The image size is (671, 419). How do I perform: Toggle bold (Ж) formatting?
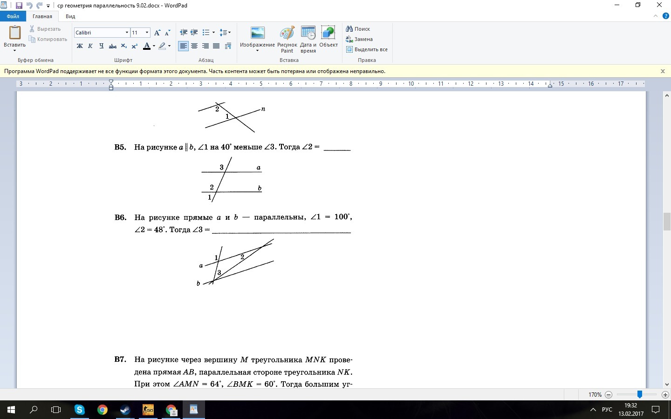pyautogui.click(x=80, y=46)
